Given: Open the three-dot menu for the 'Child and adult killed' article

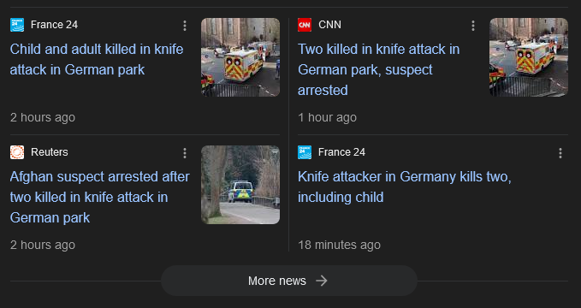Looking at the screenshot, I should point(185,26).
